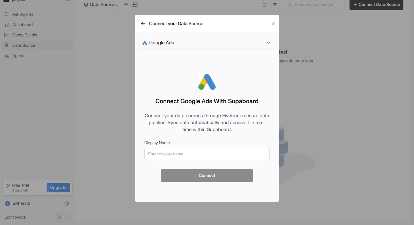414x225 pixels.
Task: Open the Google Ads data source dropdown
Action: pyautogui.click(x=207, y=43)
